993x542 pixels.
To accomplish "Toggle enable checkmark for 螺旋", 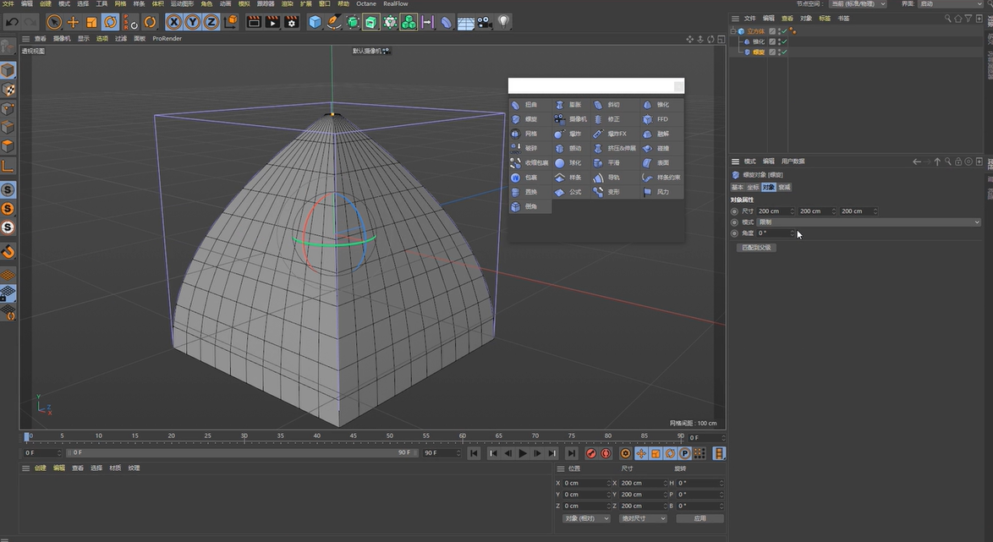I will [784, 52].
